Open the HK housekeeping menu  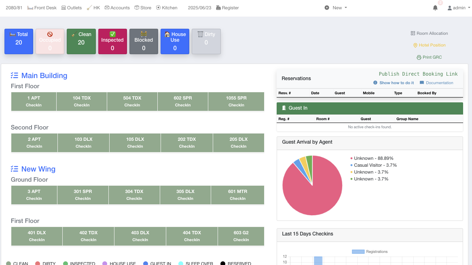coord(93,8)
